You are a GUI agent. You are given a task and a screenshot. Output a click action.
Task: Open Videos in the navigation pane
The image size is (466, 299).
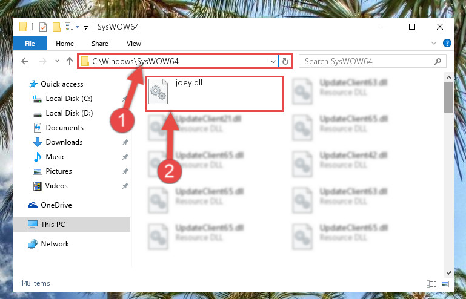[50, 186]
